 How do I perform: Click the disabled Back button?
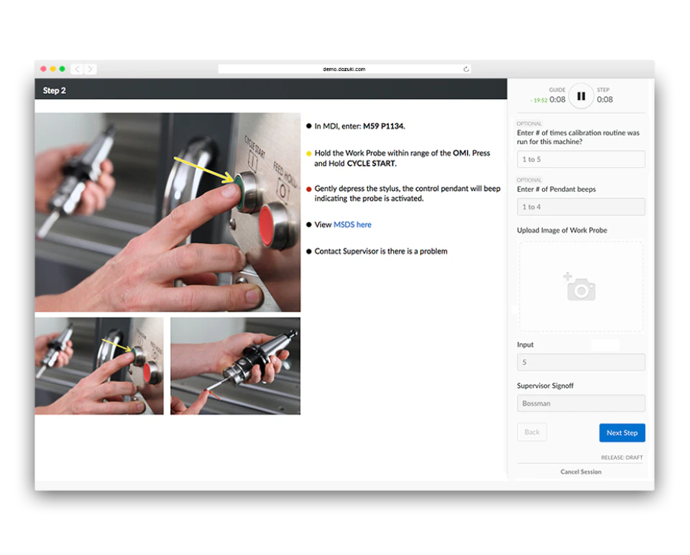click(x=532, y=432)
